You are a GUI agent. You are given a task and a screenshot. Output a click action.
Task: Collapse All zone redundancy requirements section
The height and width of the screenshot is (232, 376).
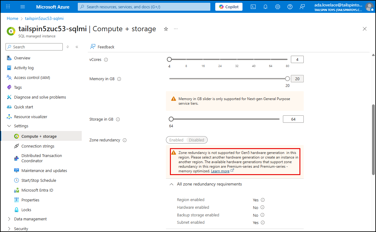pyautogui.click(x=171, y=184)
